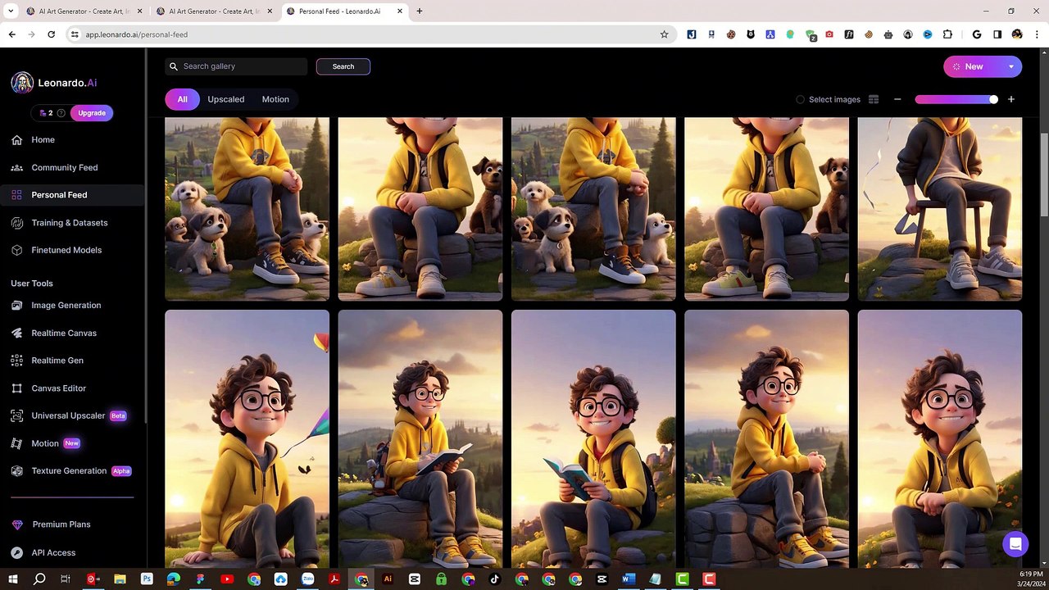
Task: Switch to the Motion filter tab
Action: [x=275, y=99]
